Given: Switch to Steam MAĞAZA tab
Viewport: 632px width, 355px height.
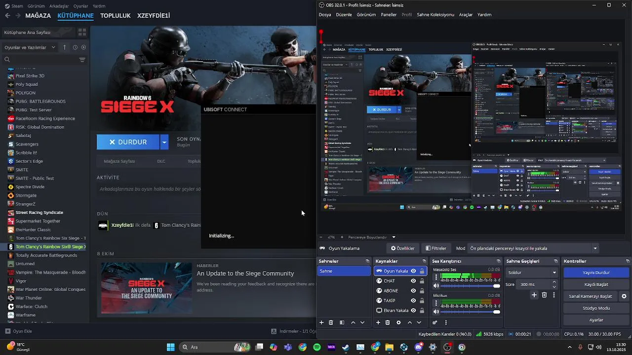Looking at the screenshot, I should point(38,15).
